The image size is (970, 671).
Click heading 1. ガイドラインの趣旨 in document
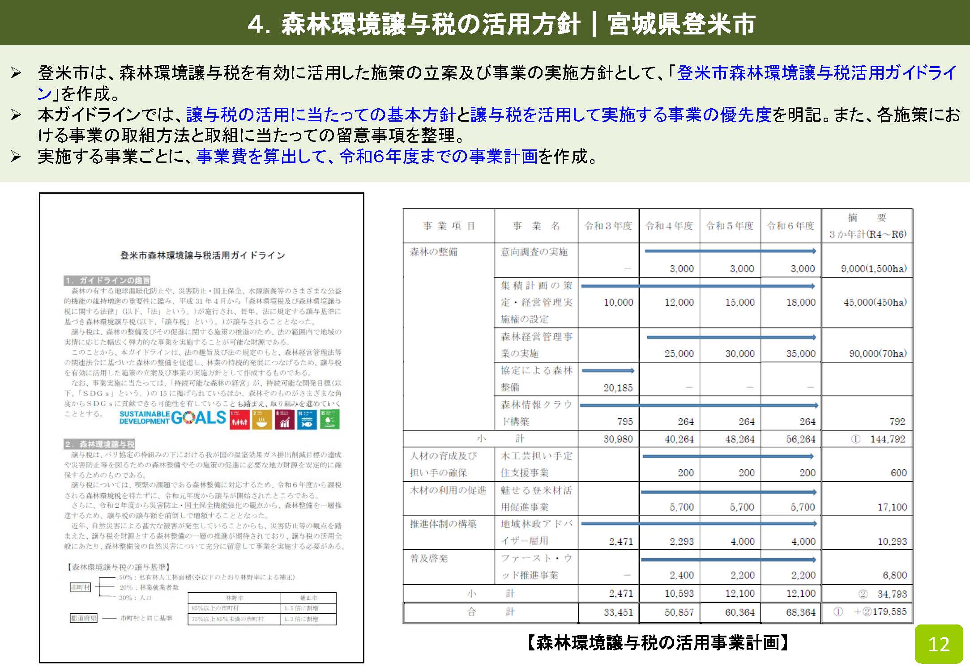107,280
